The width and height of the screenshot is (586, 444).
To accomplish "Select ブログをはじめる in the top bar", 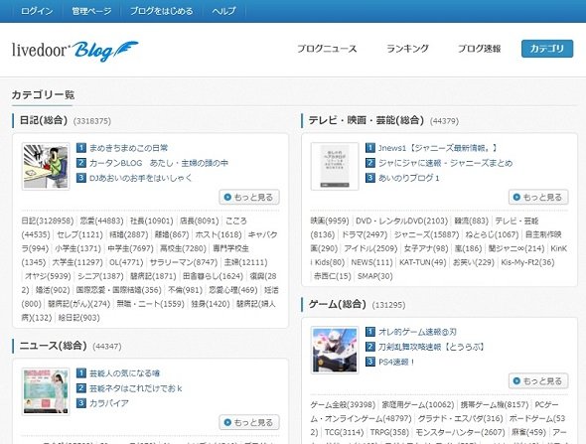I will [x=162, y=11].
